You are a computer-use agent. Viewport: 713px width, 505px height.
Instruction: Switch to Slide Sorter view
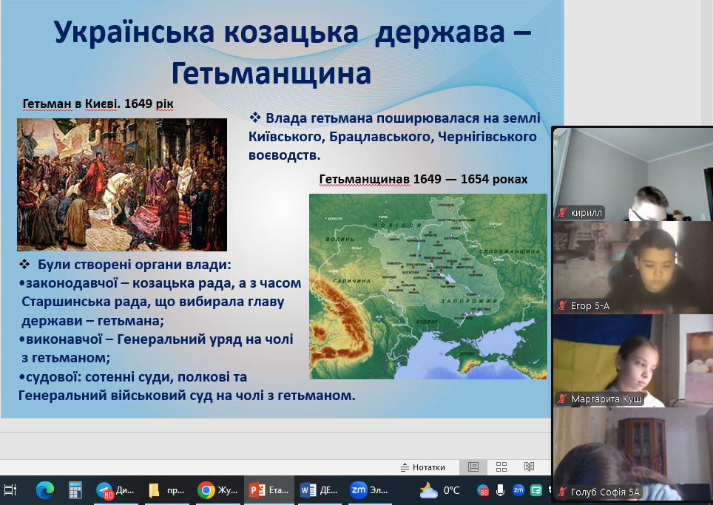(x=501, y=467)
